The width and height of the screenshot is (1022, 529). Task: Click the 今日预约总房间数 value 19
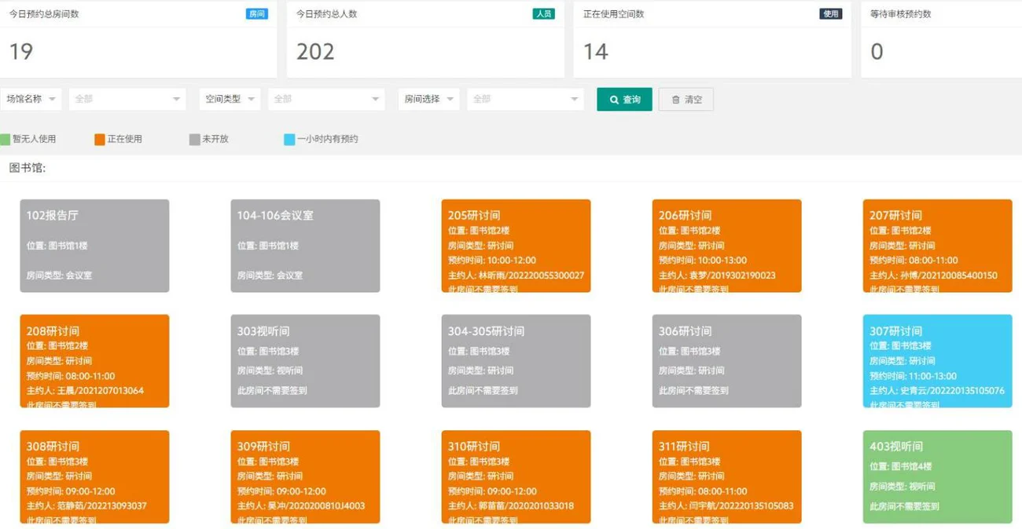pos(21,52)
